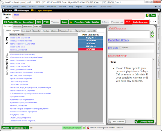
Task: Select the 8/4/2014 red past diagnosis entry
Action: tap(91, 49)
